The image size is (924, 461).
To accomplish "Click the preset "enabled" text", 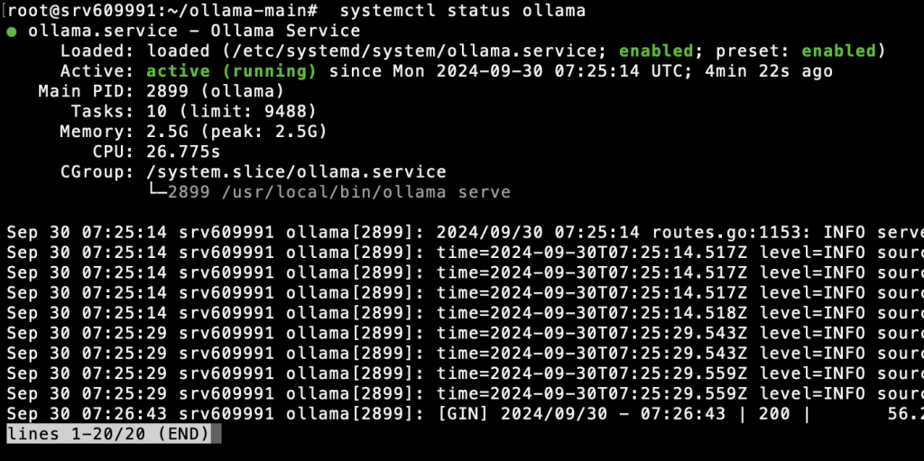I will tap(838, 51).
